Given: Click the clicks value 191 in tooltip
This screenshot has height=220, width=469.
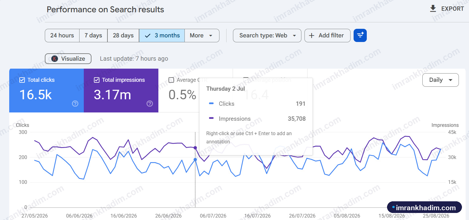Looking at the screenshot, I should click(x=300, y=104).
